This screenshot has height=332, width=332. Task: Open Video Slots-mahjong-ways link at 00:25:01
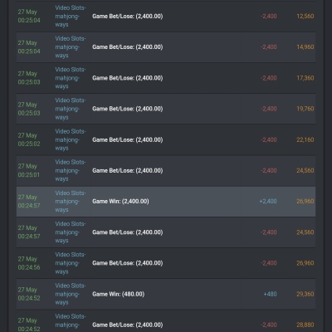(x=71, y=170)
